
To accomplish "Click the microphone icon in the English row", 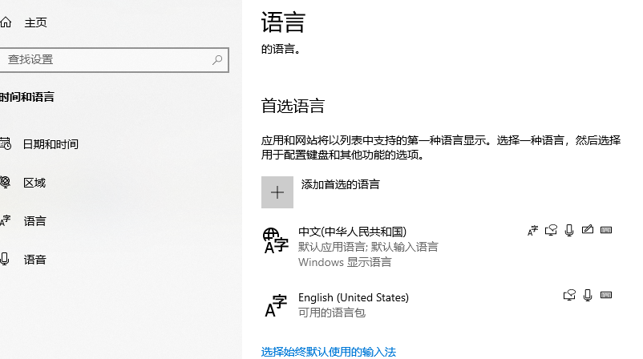I will pyautogui.click(x=588, y=296).
